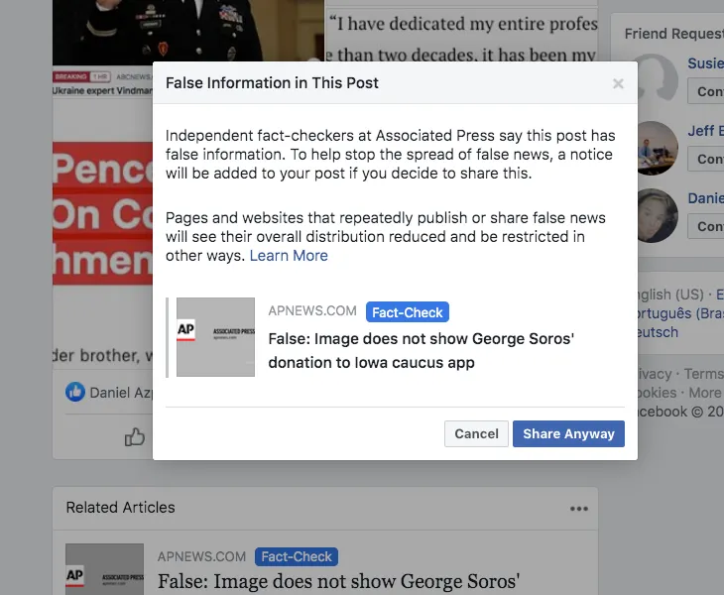Open Daniel's friend request profile picture
This screenshot has width=724, height=595.
point(658,215)
